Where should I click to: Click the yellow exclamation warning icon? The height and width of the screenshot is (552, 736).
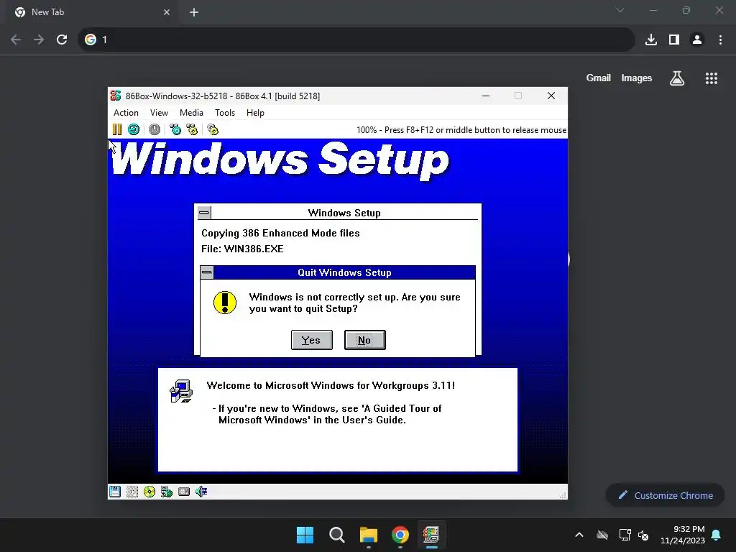click(x=225, y=303)
